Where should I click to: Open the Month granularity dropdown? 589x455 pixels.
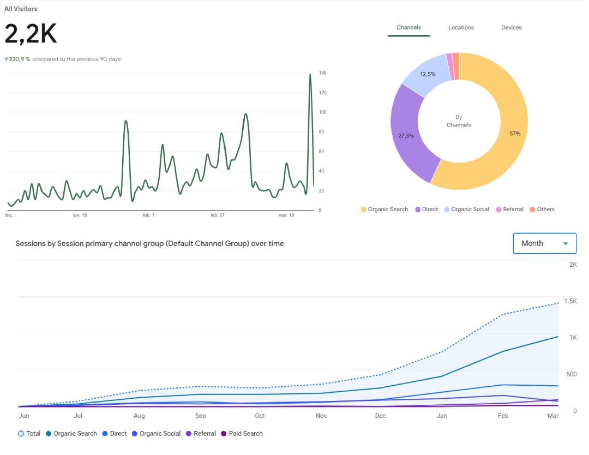pos(544,243)
